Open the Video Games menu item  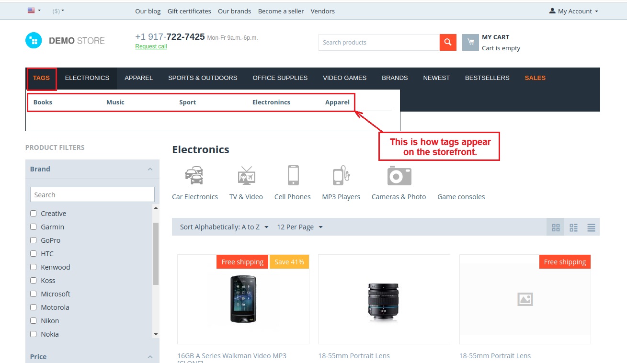(344, 78)
